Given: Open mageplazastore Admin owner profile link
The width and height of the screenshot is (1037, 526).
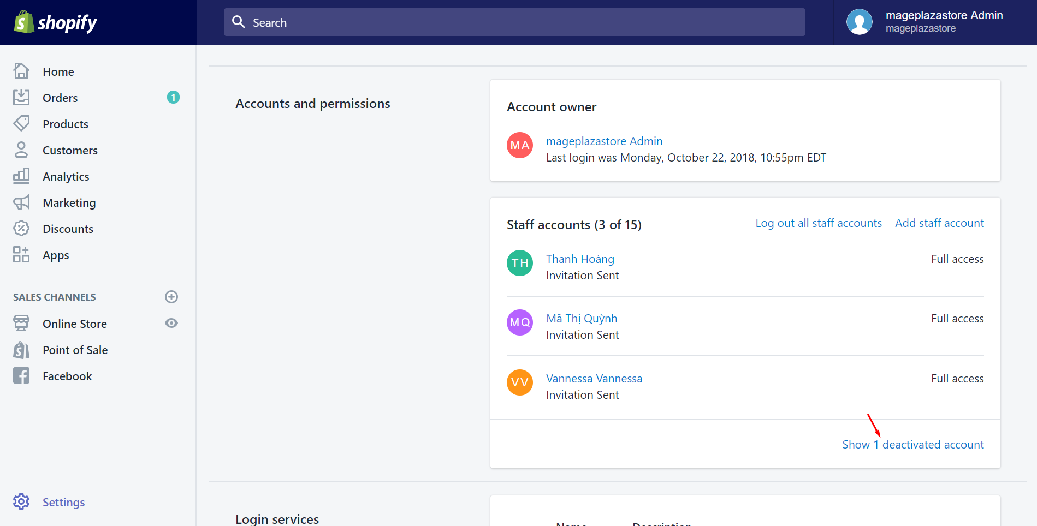Looking at the screenshot, I should (604, 141).
